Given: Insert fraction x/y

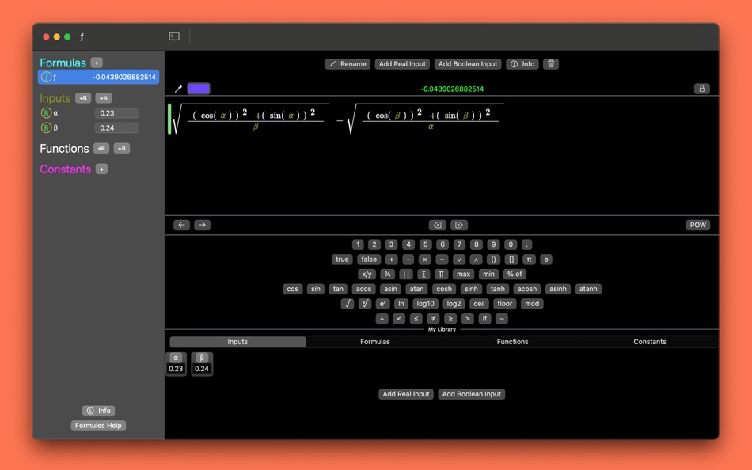Looking at the screenshot, I should pyautogui.click(x=367, y=275).
